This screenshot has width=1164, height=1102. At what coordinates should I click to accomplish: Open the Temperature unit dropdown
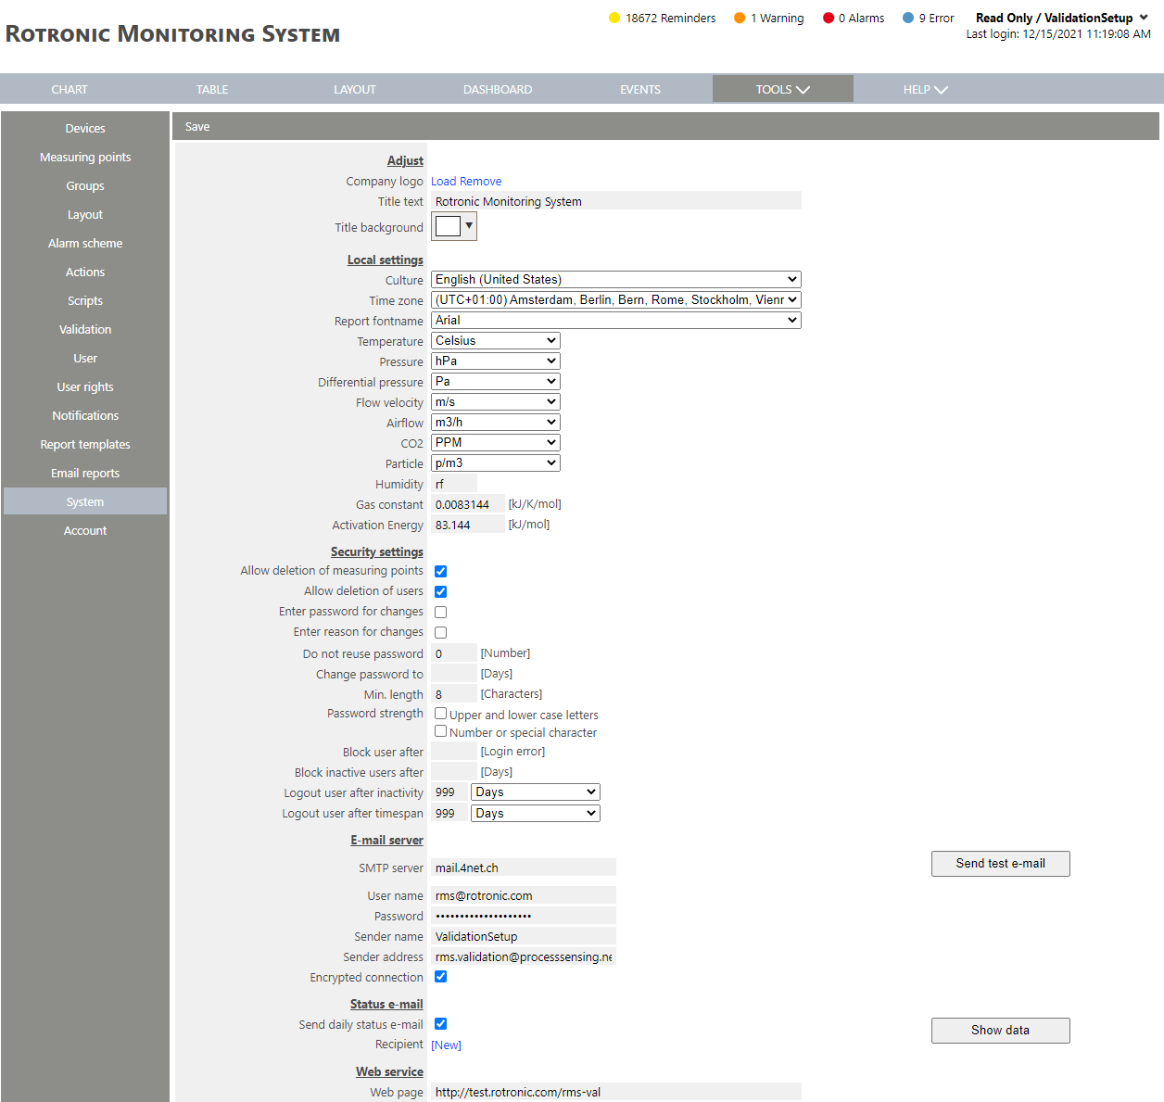coord(496,340)
